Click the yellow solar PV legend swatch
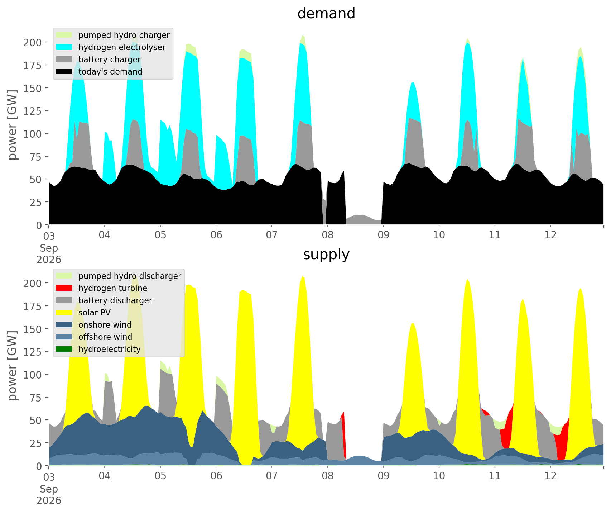Viewport: 611px width, 513px height. pyautogui.click(x=64, y=313)
